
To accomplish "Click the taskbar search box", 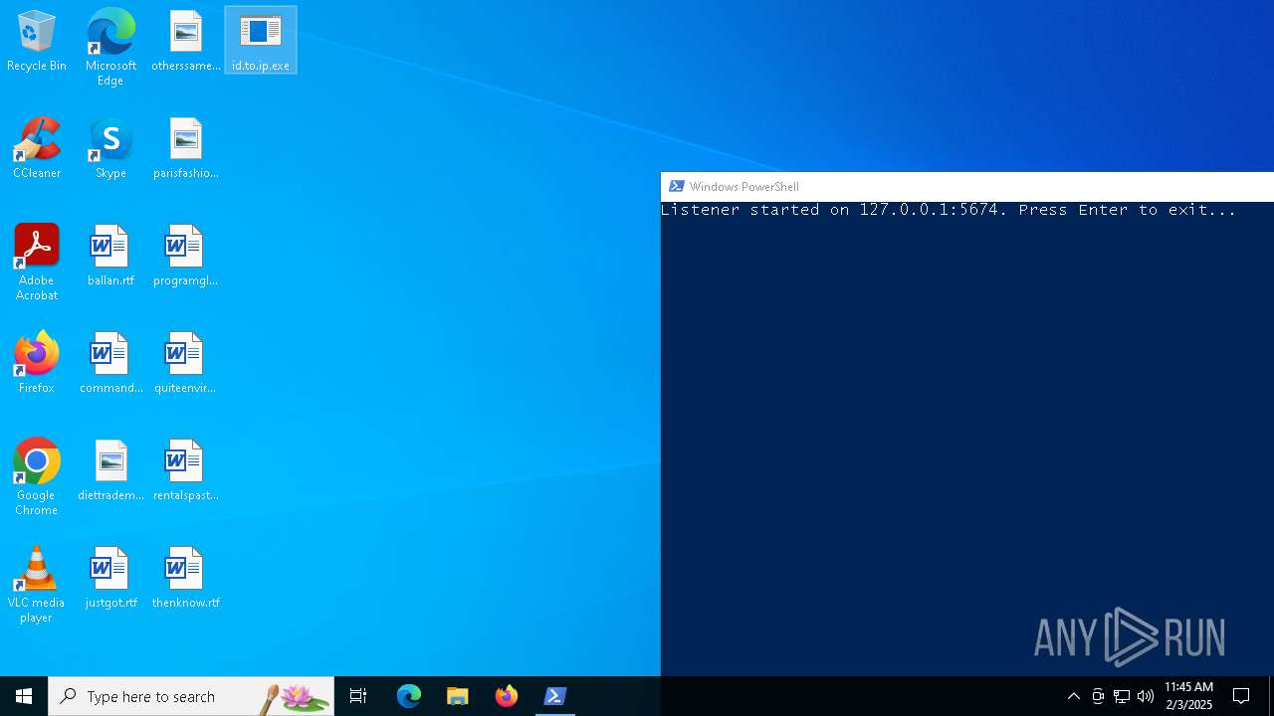I will pyautogui.click(x=191, y=696).
